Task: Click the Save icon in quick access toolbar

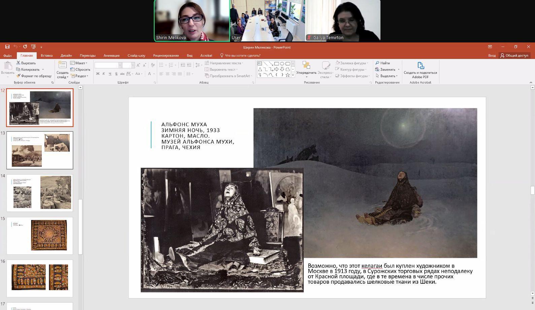Action: 7,47
